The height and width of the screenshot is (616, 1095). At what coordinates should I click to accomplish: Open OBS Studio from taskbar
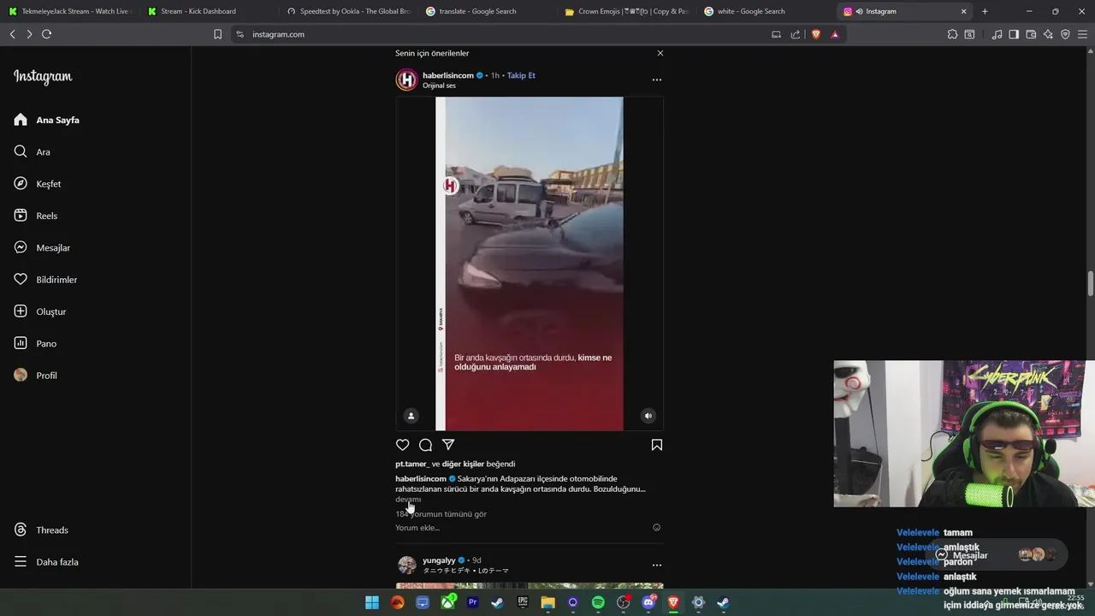(623, 602)
